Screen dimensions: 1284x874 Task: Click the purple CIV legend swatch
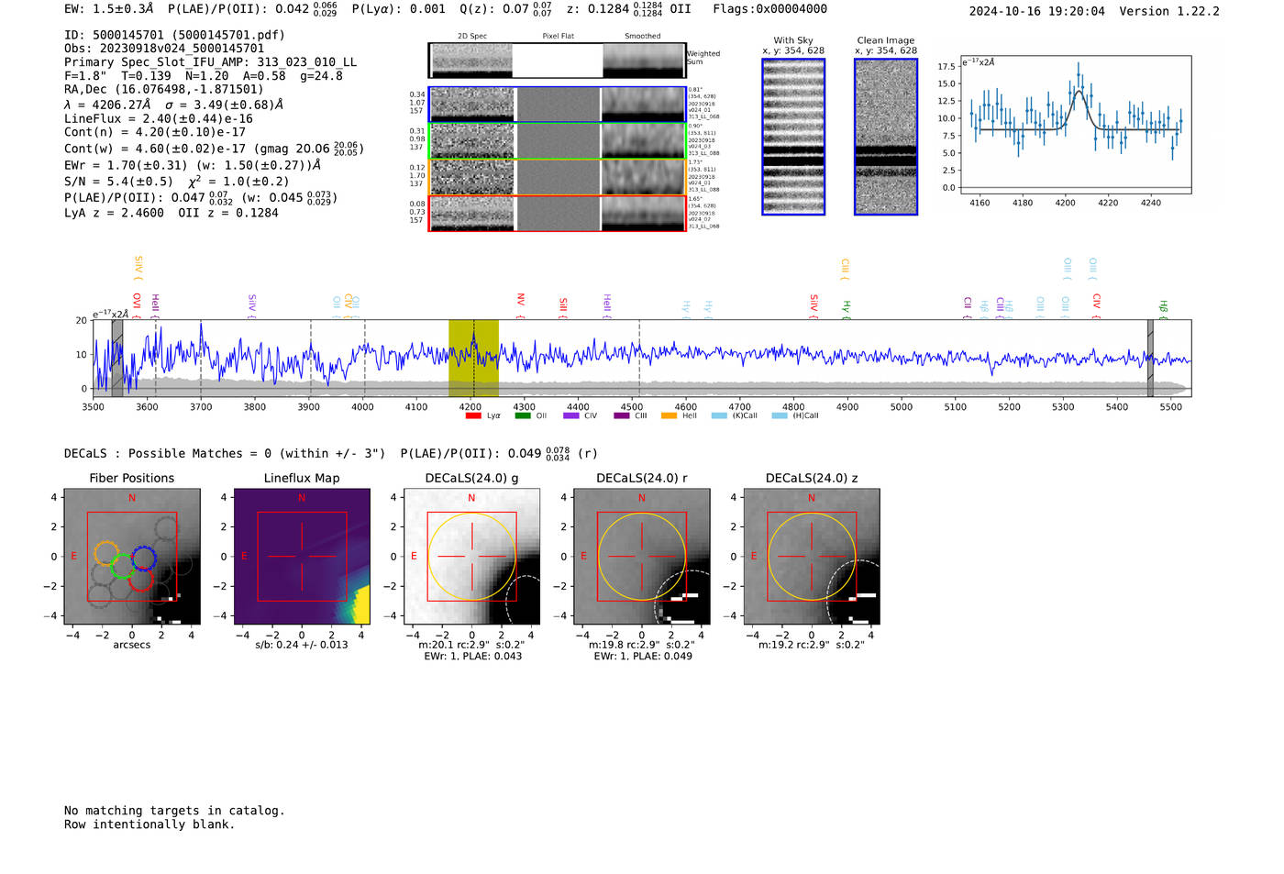coord(571,416)
